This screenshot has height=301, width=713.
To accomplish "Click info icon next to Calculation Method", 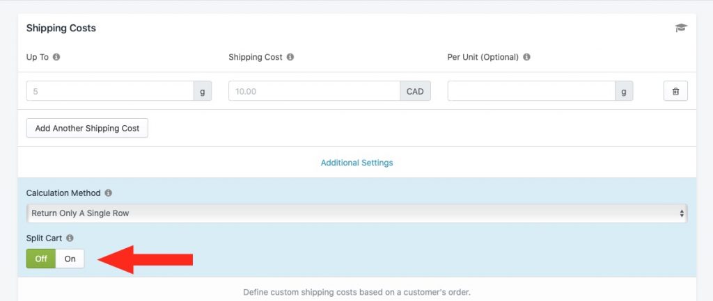I will tap(108, 193).
